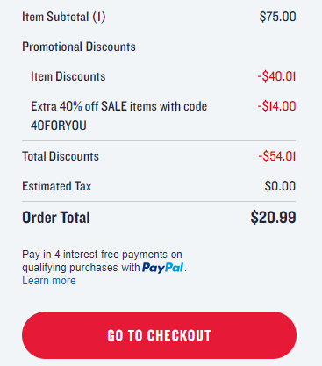This screenshot has width=322, height=366.
Task: Click the Total Discounts label
Action: click(x=61, y=156)
